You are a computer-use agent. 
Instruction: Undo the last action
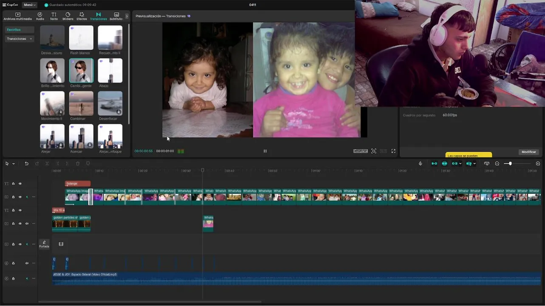coord(26,164)
